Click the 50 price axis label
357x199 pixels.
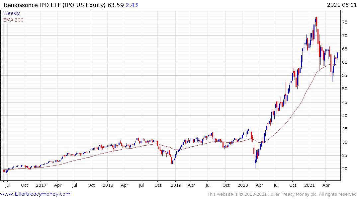pos(344,89)
